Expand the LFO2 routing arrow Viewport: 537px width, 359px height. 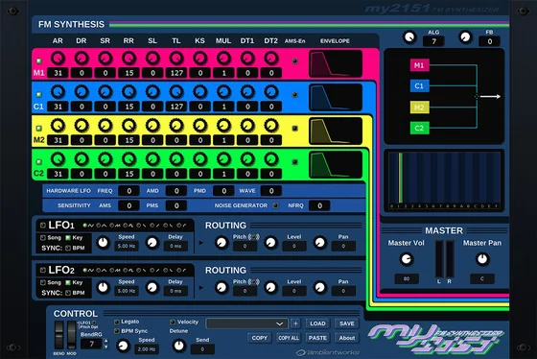coord(201,288)
